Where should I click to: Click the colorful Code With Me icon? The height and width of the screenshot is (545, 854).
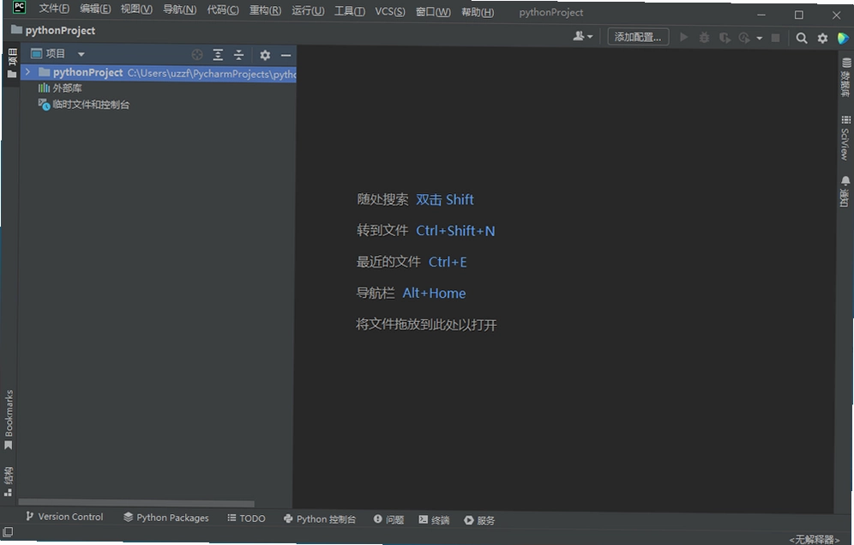(843, 38)
